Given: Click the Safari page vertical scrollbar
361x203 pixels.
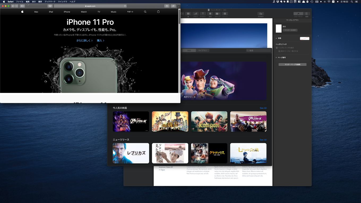Looking at the screenshot, I should click(179, 17).
